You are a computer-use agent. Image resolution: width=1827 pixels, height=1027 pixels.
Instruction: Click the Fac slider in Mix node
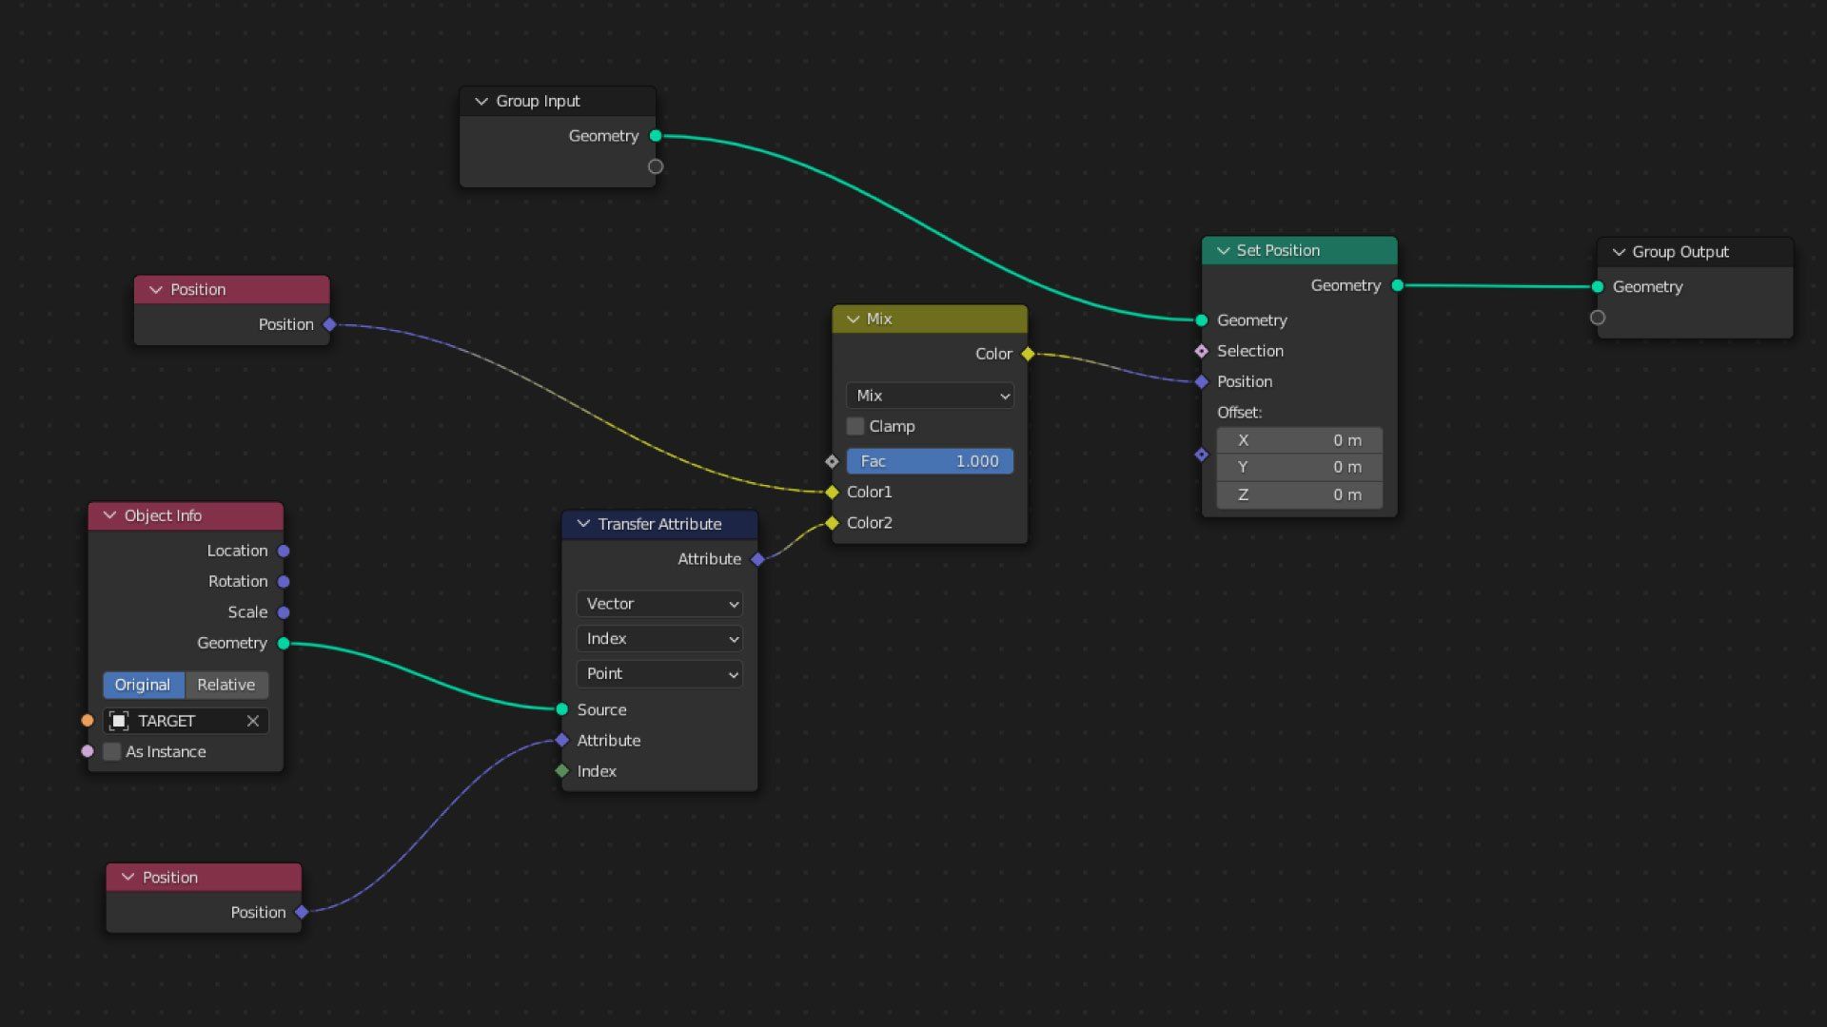click(930, 461)
